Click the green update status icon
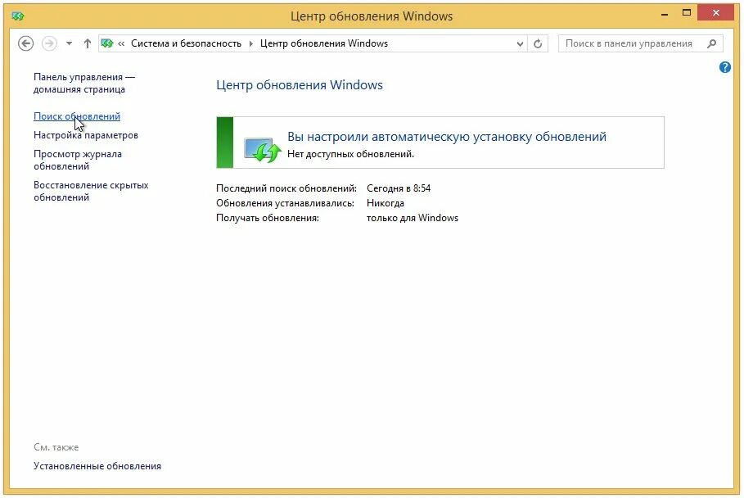Viewport: 744px width, 498px height. pos(263,150)
